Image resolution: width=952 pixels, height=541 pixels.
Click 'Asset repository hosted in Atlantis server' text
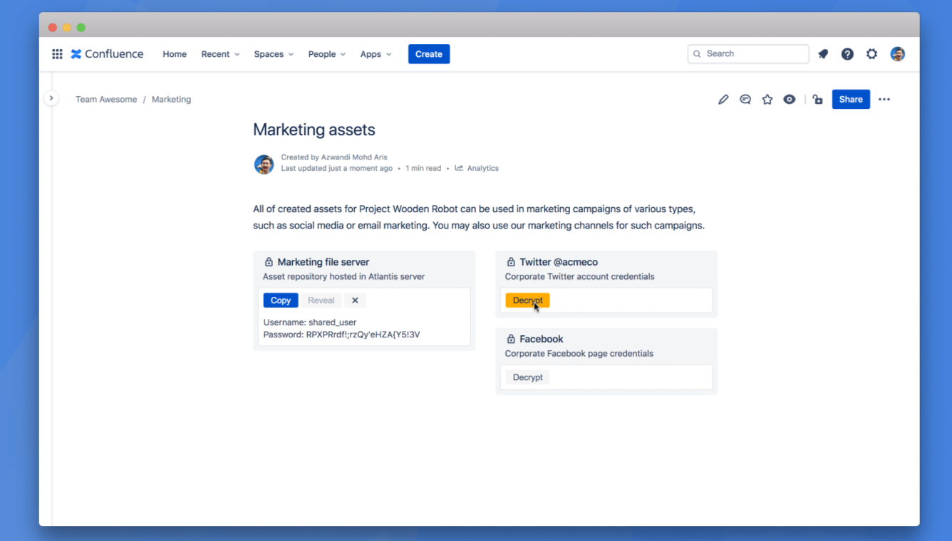click(344, 277)
